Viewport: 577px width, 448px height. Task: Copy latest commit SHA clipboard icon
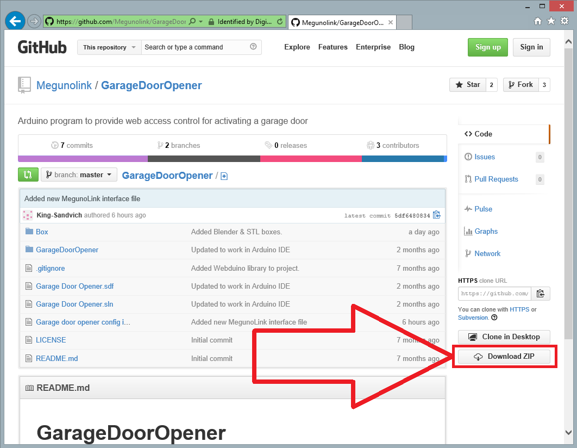click(437, 215)
